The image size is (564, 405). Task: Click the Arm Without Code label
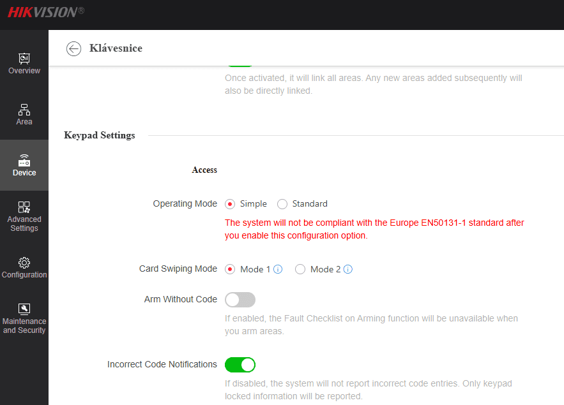181,299
